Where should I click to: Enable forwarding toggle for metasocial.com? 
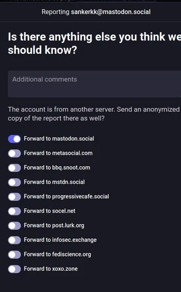point(14,153)
